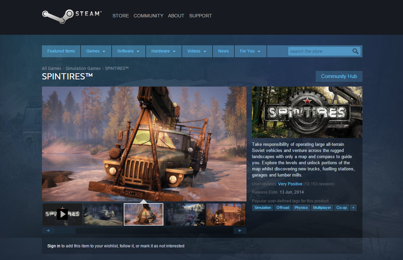Image resolution: width=403 pixels, height=260 pixels.
Task: Select the Co-op tag
Action: click(342, 208)
